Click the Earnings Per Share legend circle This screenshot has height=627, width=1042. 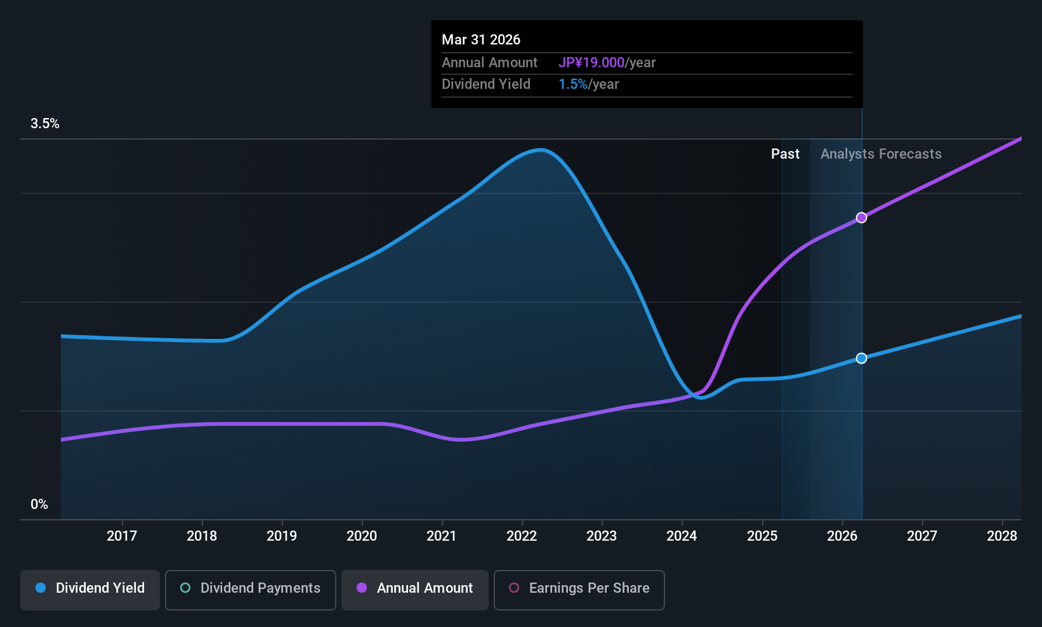pyautogui.click(x=514, y=588)
